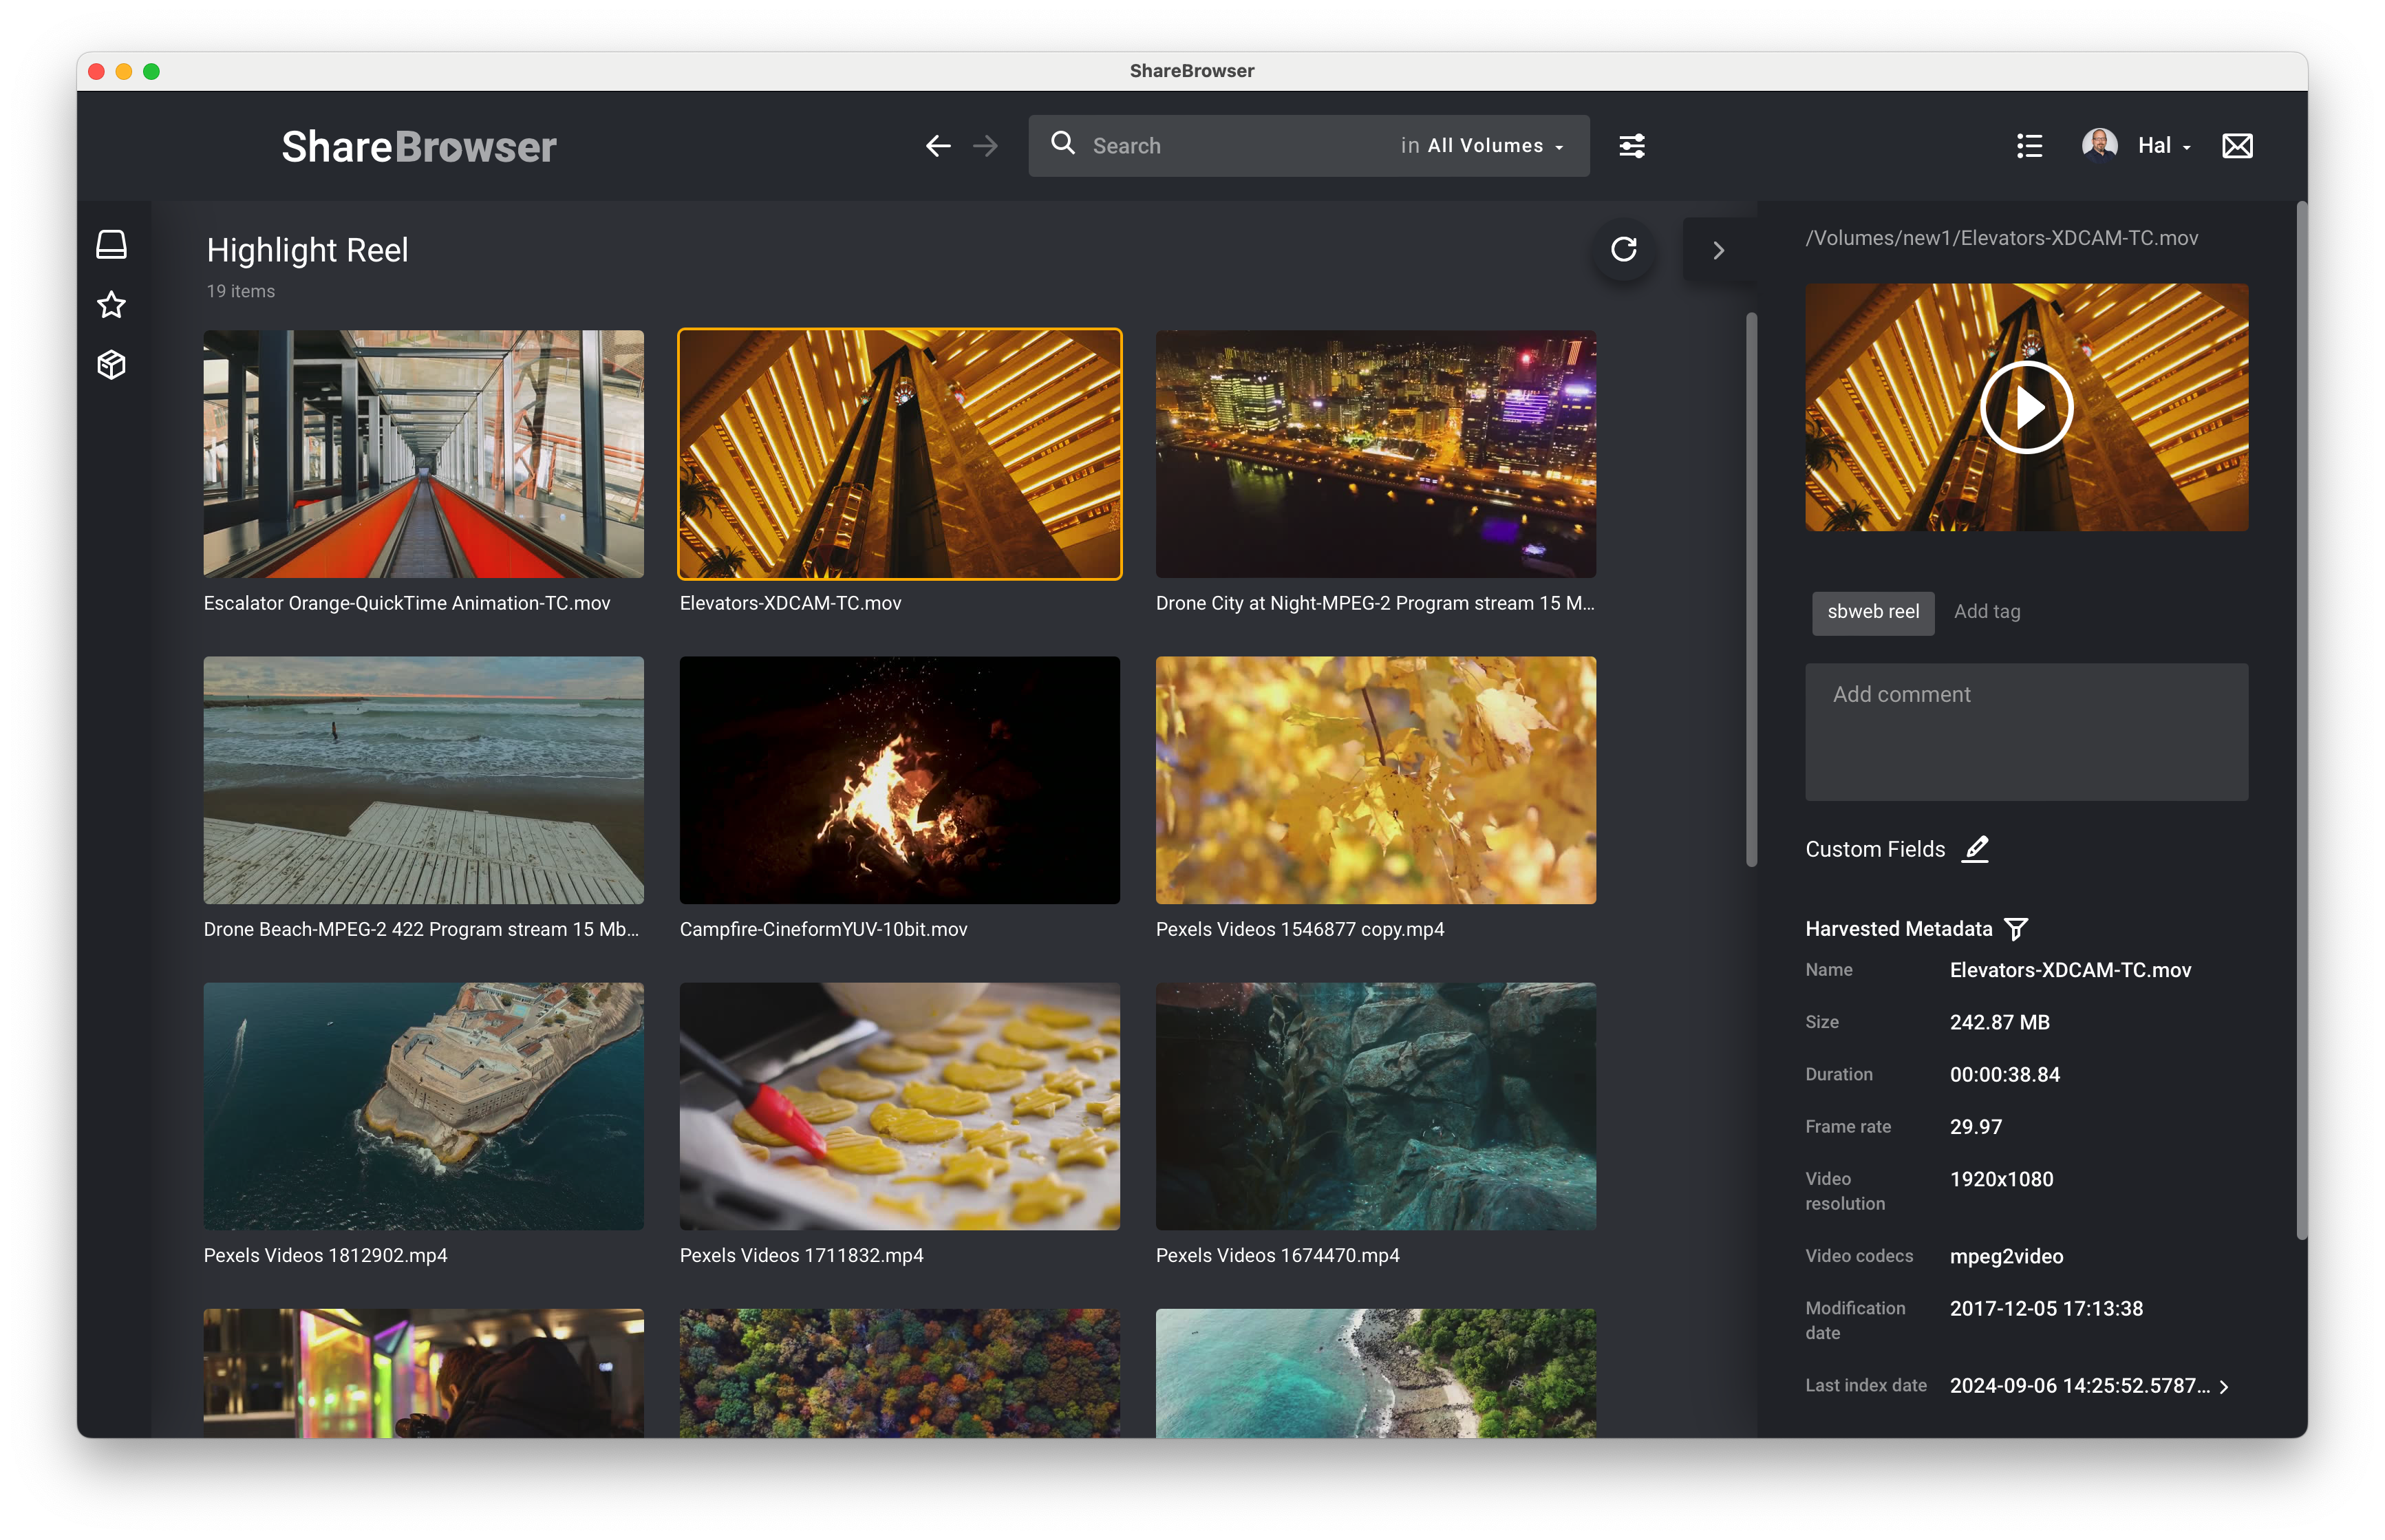Click the /Volumes/new1/Elevators-XDCAM-TC.mov path
The width and height of the screenshot is (2385, 1540).
(2001, 238)
